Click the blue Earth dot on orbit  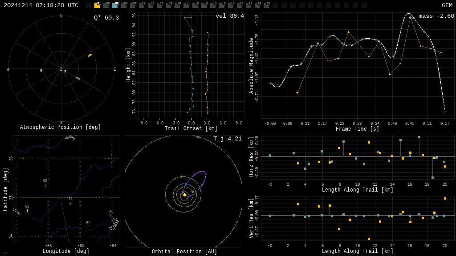coord(186,184)
